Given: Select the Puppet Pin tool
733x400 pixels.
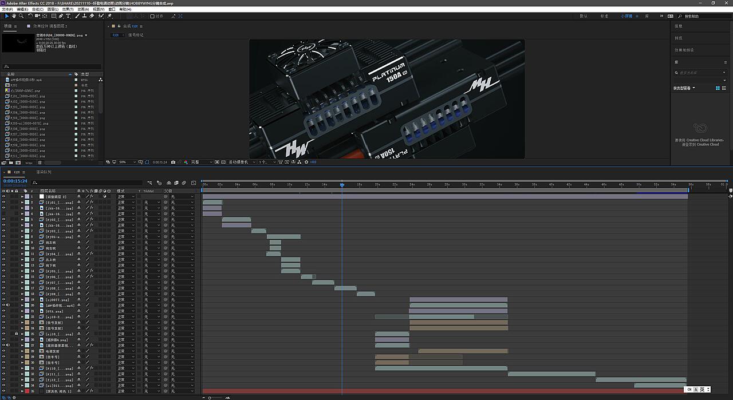Looking at the screenshot, I should [109, 16].
